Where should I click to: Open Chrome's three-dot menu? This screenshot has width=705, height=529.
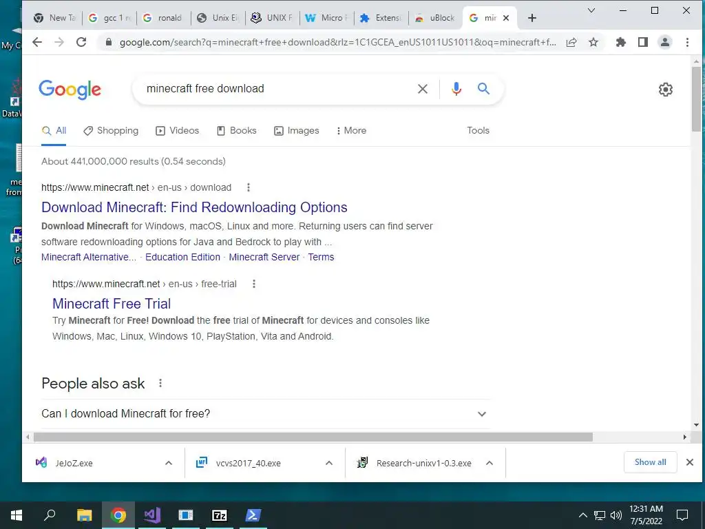[x=687, y=42]
